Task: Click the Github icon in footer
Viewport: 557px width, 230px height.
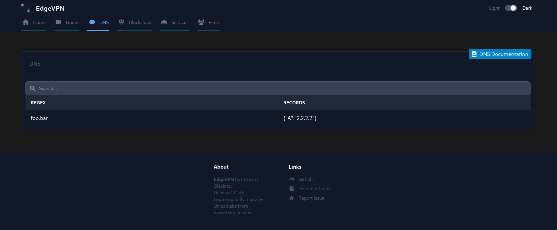Action: point(292,179)
